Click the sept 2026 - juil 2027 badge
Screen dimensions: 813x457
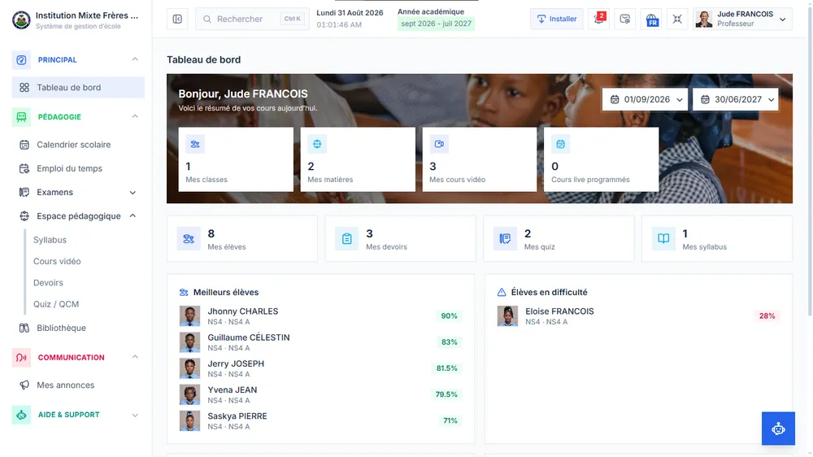coord(436,24)
